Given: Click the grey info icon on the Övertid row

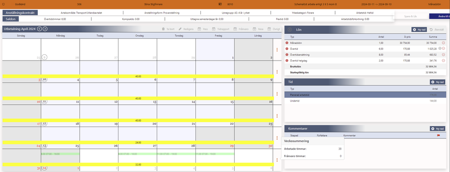Looking at the screenshot, I should coord(440,49).
